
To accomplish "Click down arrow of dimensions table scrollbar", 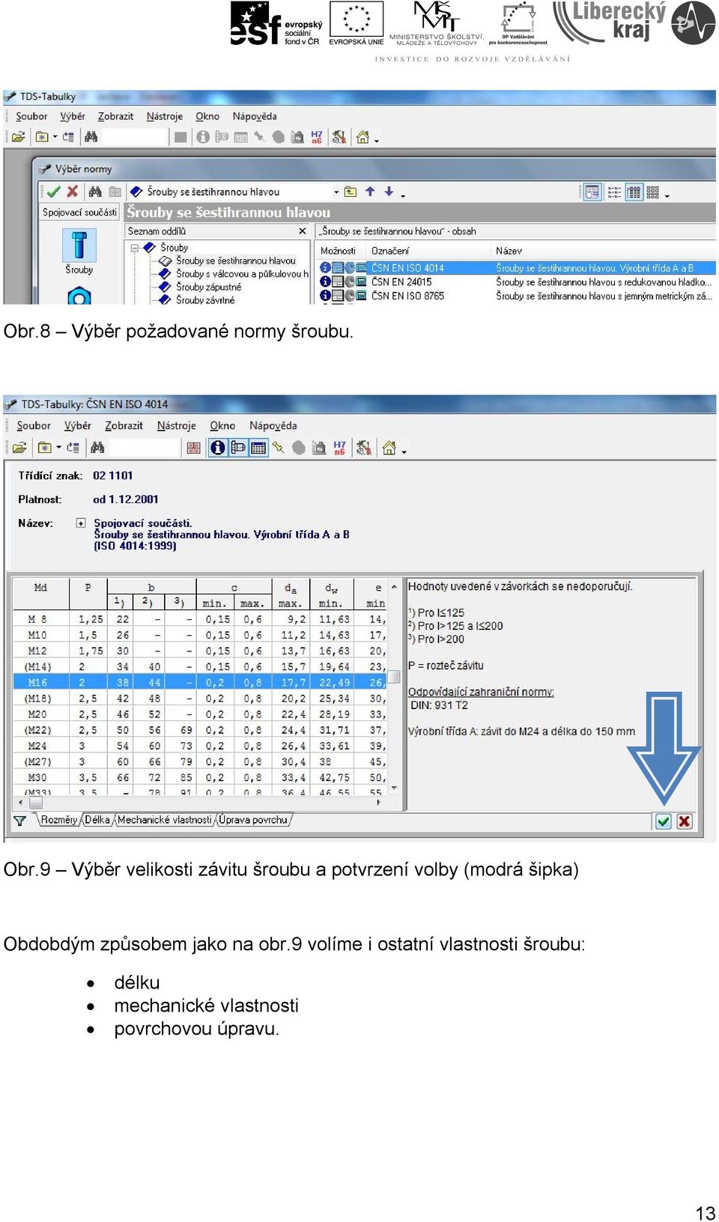I will pos(394,788).
